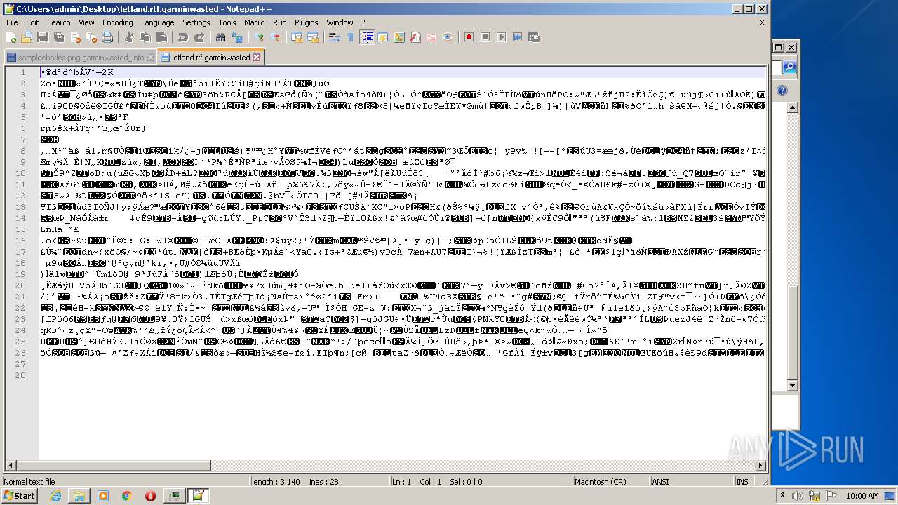Open the Window menu

(340, 22)
